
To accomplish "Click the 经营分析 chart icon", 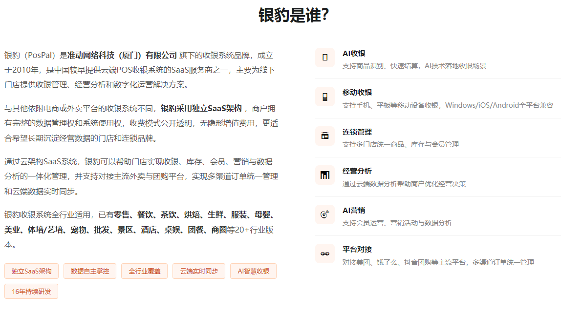I will [325, 175].
